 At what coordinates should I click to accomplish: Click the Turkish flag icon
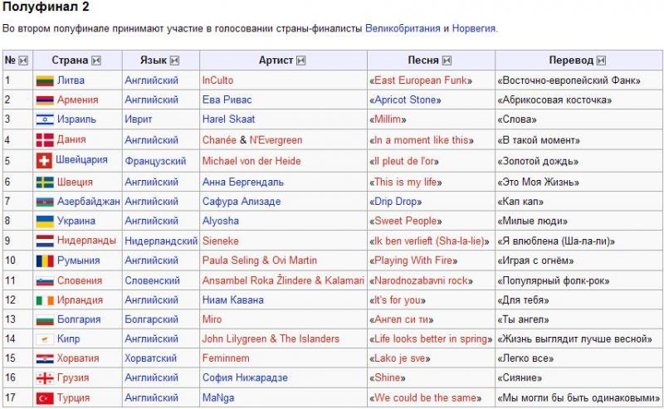(x=45, y=398)
